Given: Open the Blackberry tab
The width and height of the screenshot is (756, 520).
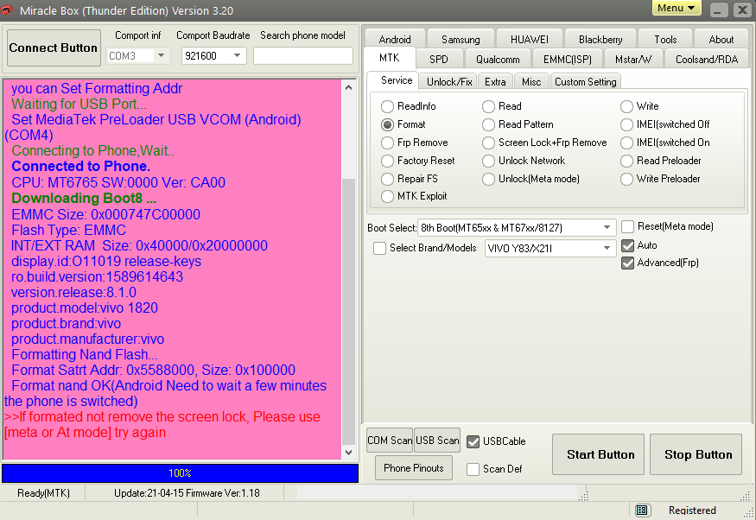Looking at the screenshot, I should (x=600, y=39).
